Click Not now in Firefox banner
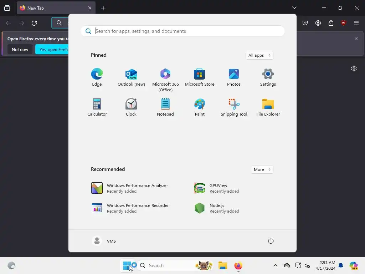 [x=20, y=49]
